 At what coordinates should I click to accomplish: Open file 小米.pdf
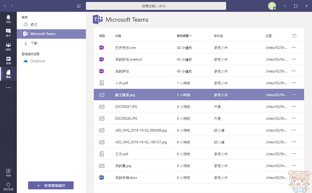(x=122, y=83)
